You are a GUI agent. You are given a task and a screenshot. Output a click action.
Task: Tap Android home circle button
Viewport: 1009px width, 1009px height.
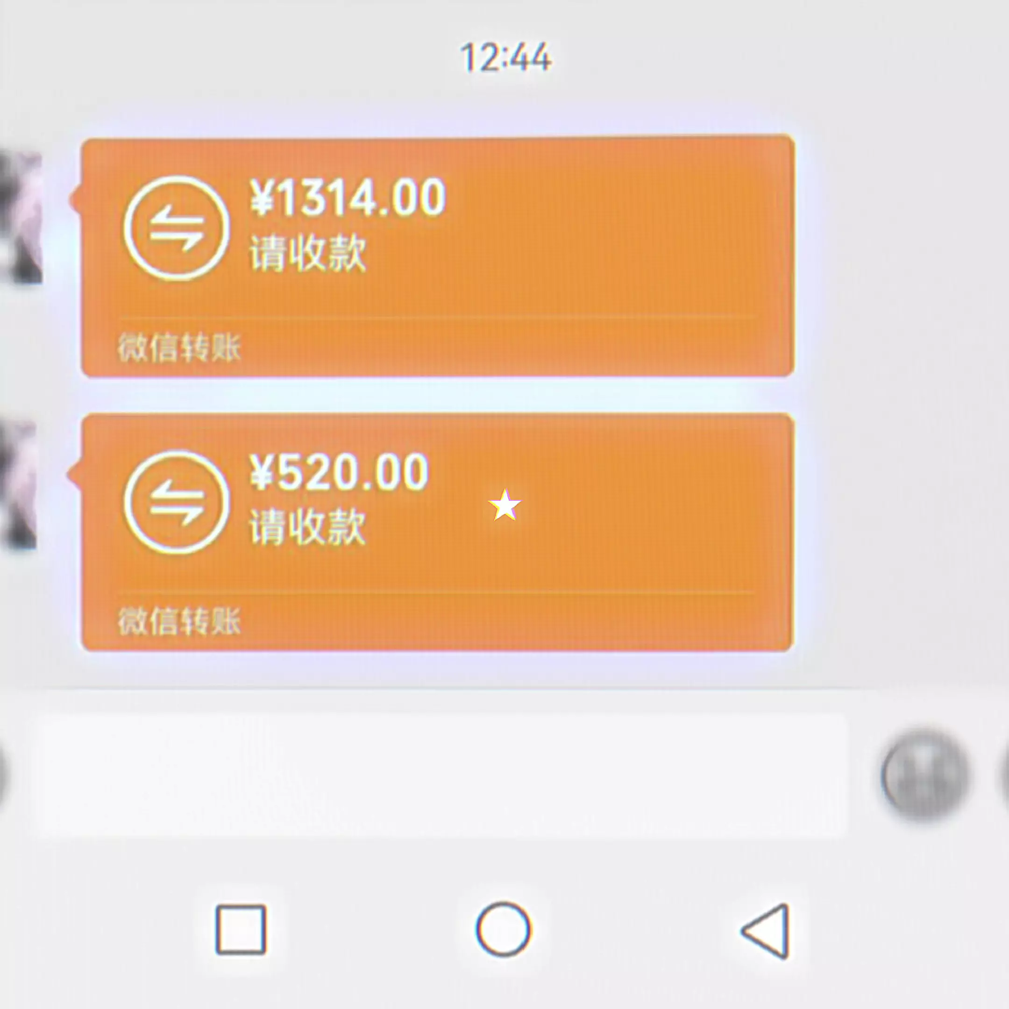504,929
